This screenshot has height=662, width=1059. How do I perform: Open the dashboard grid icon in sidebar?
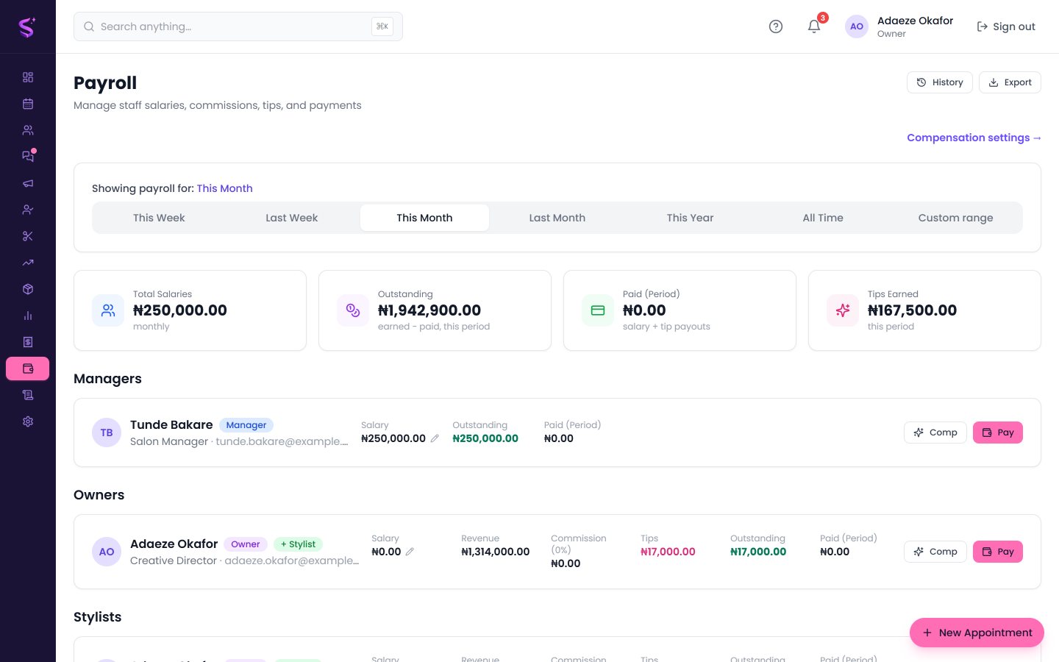[x=28, y=77]
